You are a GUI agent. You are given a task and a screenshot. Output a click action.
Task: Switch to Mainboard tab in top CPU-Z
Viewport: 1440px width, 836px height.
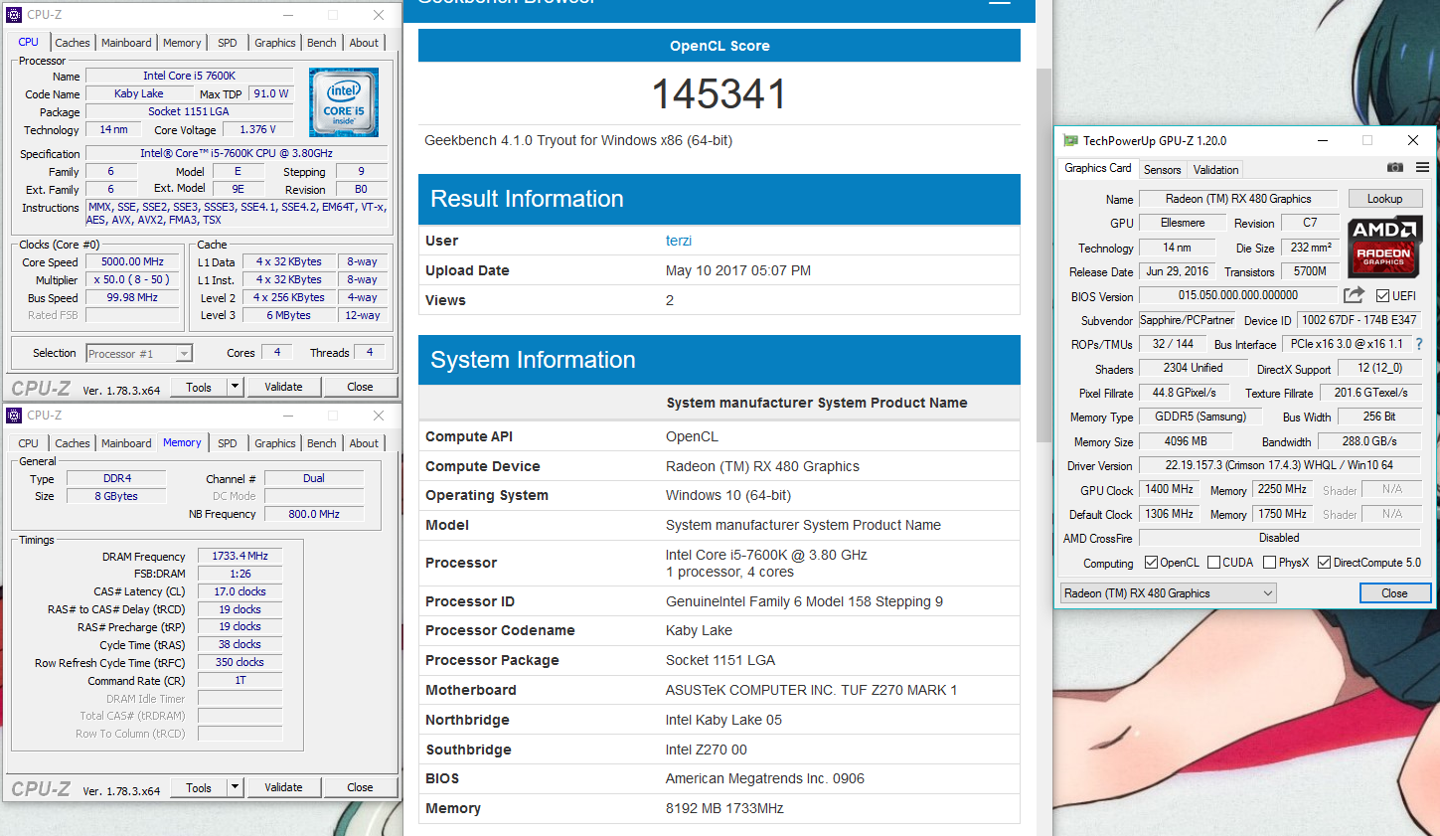click(126, 43)
